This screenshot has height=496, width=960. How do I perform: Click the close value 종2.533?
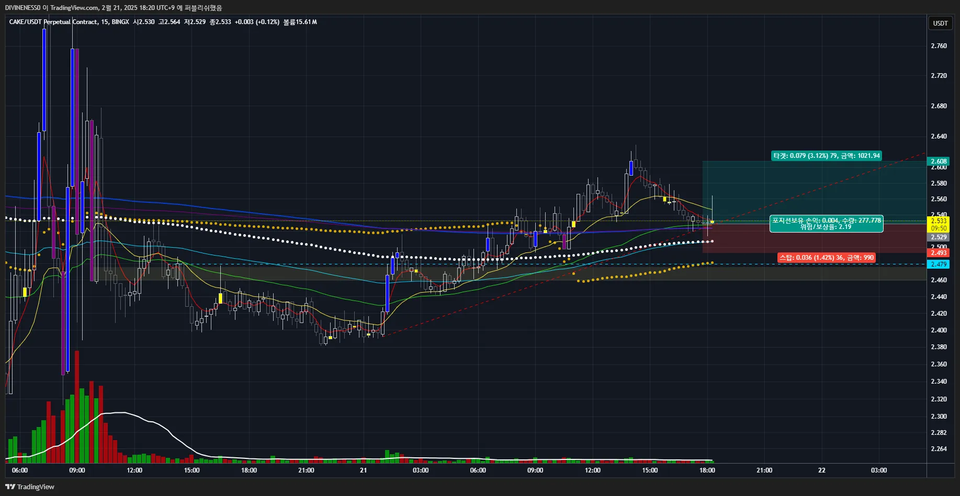tap(220, 22)
